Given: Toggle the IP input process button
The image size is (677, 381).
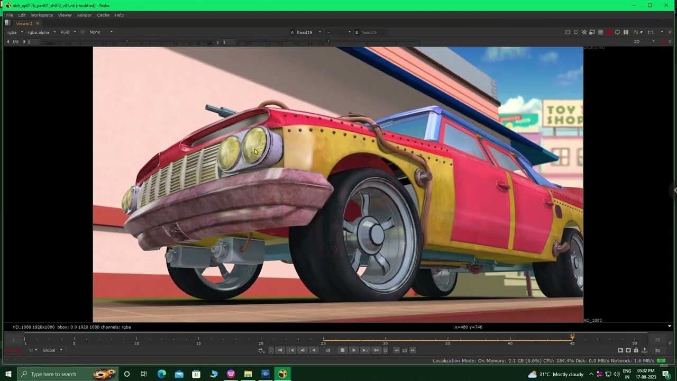Looking at the screenshot, I should click(x=83, y=32).
